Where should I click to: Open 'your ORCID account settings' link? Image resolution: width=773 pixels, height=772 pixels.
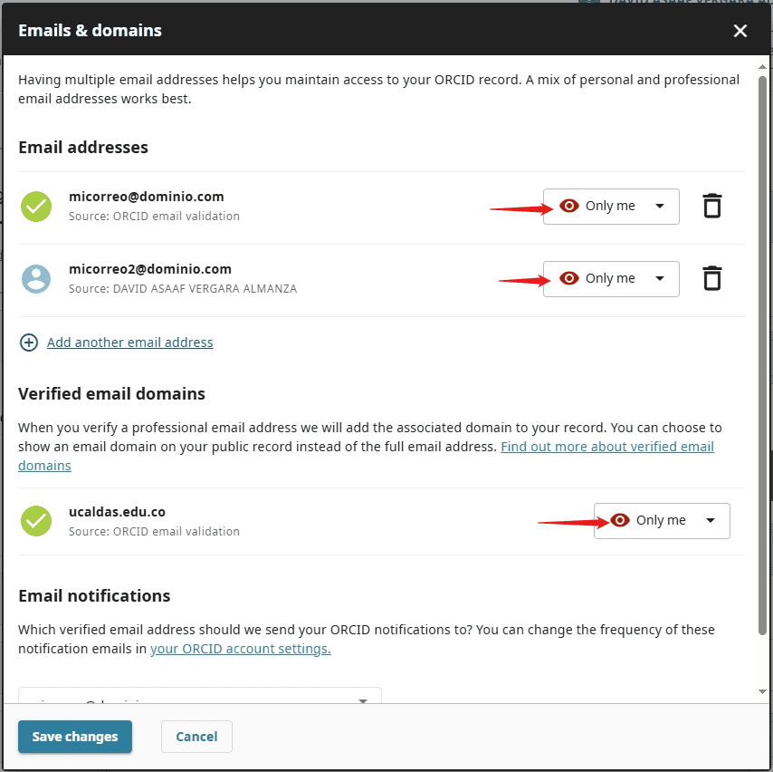(x=240, y=649)
